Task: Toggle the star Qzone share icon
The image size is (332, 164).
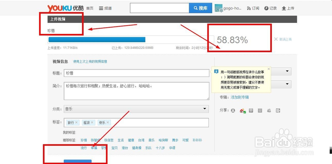Action: click(x=260, y=111)
